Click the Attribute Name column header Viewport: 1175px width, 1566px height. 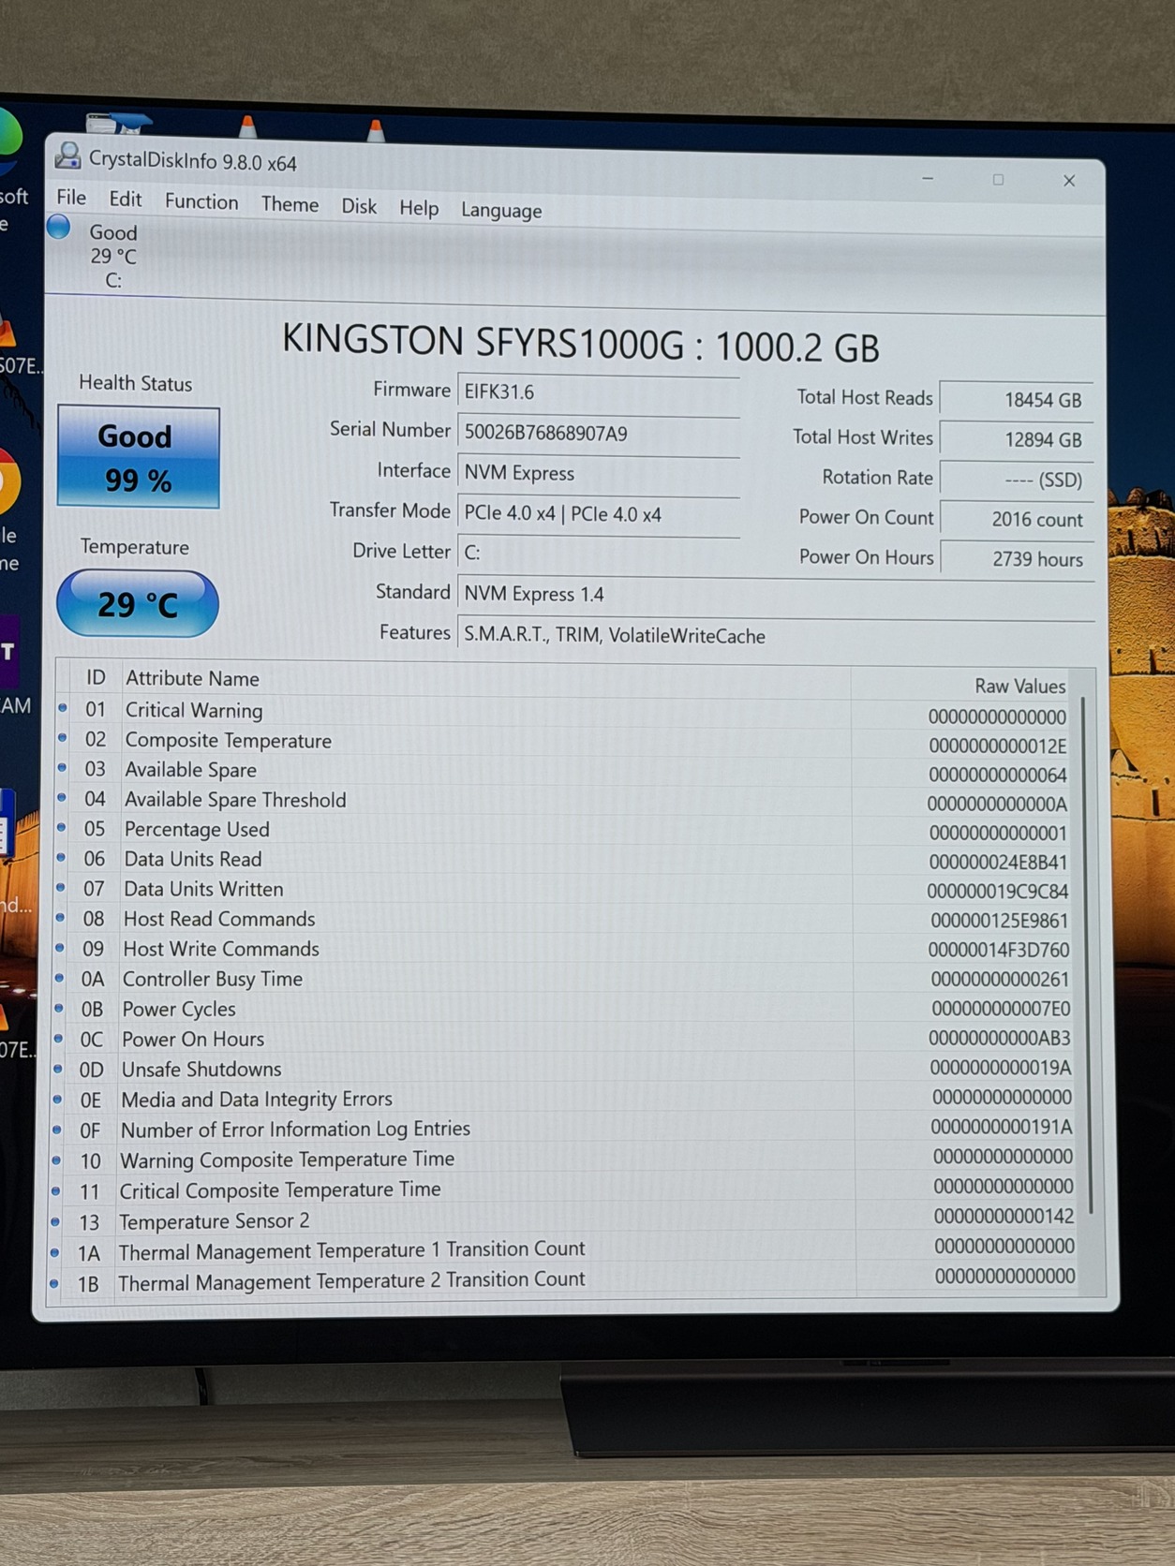click(192, 678)
